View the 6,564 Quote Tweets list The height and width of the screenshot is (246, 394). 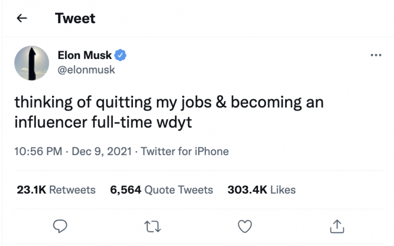click(161, 190)
